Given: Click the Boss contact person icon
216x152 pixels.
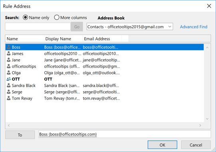Looking at the screenshot, I should point(9,47).
